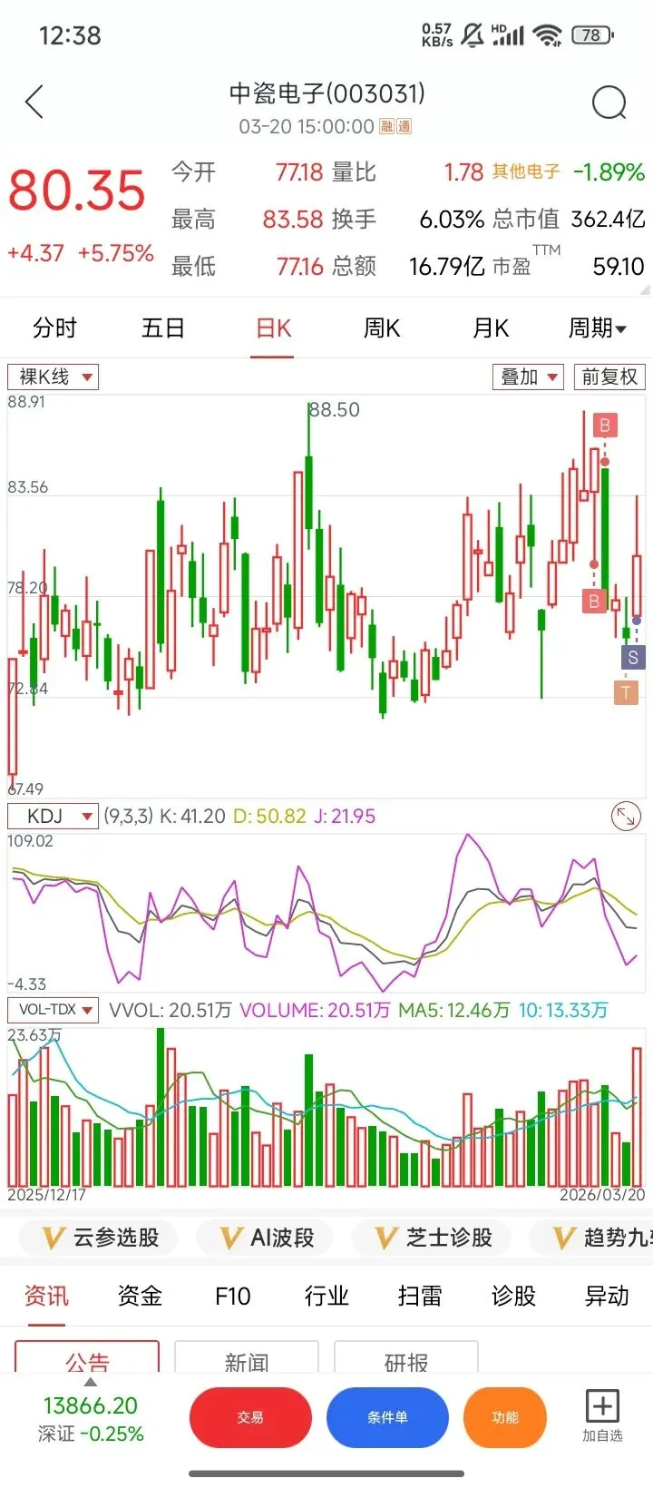
Task: Tap the V icon of 趋势九转
Action: point(564,1238)
